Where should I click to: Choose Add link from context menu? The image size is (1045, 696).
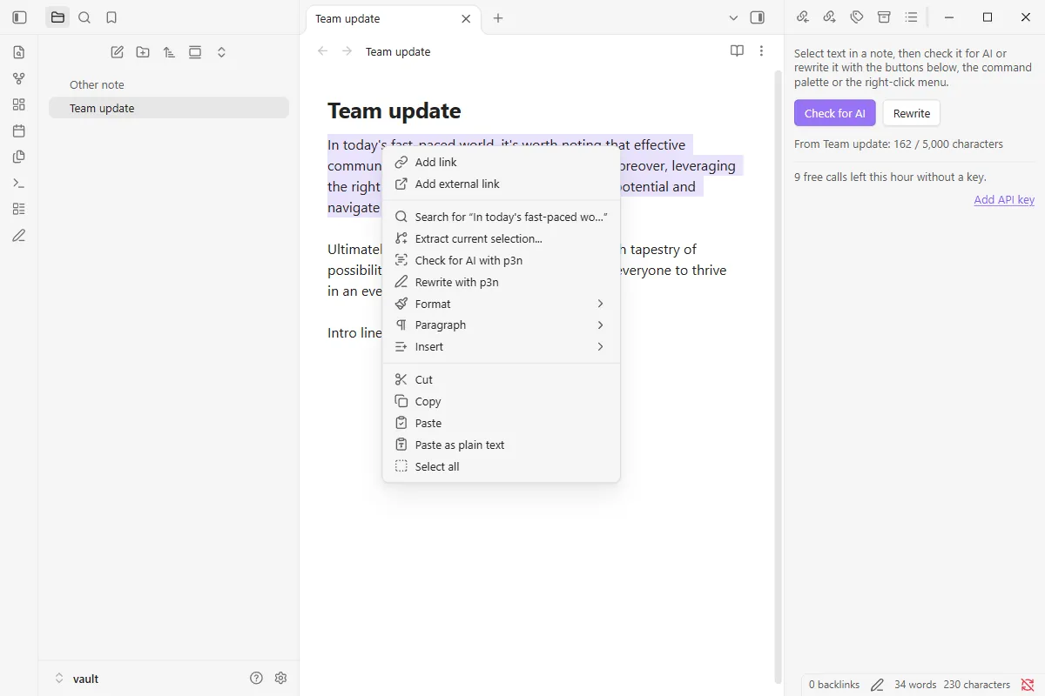(x=502, y=162)
